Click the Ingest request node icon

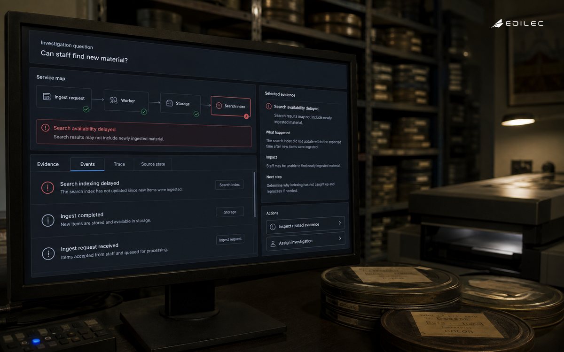[47, 97]
